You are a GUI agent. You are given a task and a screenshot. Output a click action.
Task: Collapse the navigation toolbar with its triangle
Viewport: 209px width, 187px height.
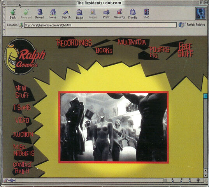click(x=4, y=8)
